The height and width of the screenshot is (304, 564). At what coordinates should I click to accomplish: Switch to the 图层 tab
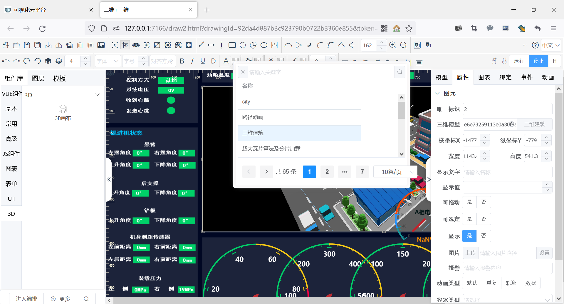(x=38, y=78)
